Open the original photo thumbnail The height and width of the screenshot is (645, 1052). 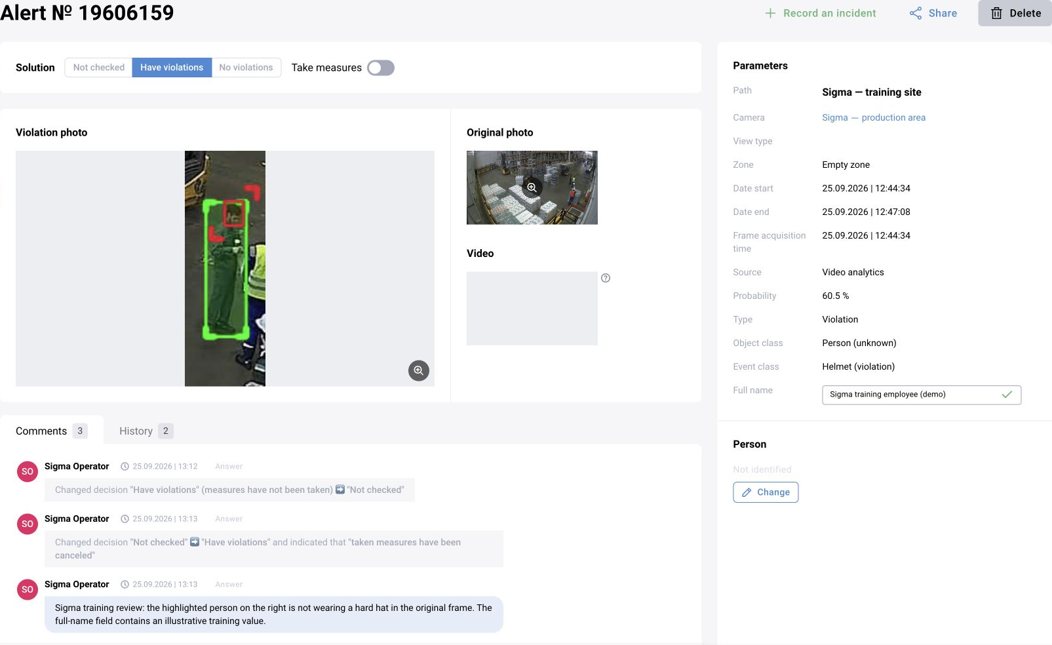point(532,187)
